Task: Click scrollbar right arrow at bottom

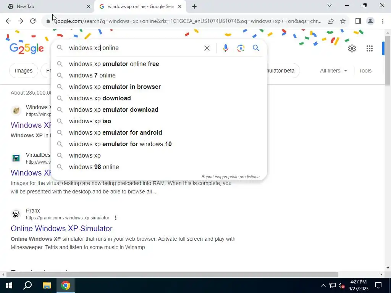Action: (x=381, y=275)
